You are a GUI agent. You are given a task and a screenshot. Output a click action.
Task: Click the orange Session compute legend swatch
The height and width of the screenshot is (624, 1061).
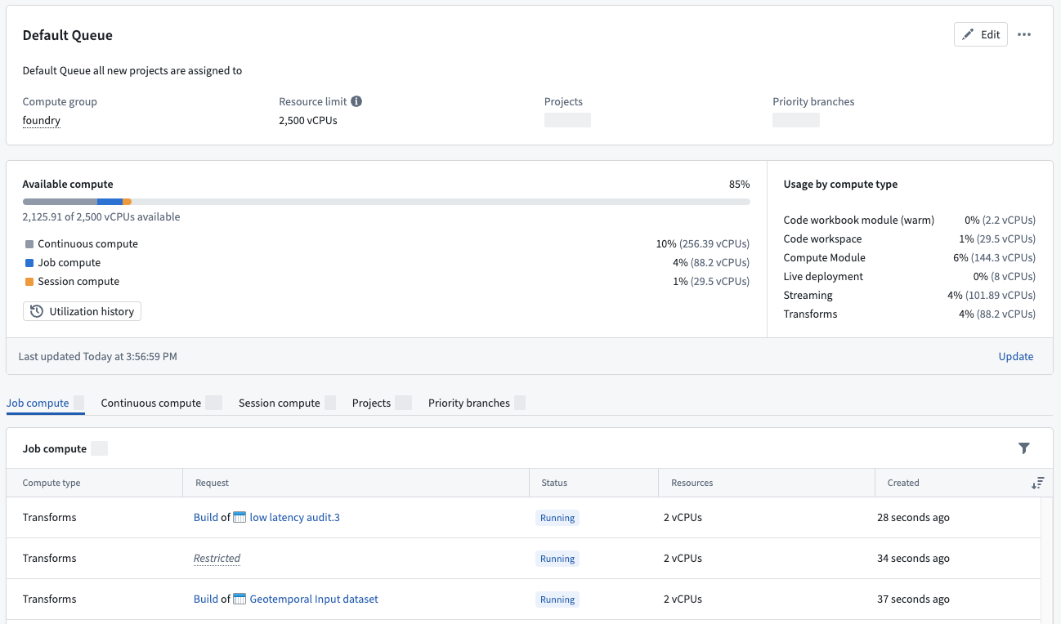29,282
